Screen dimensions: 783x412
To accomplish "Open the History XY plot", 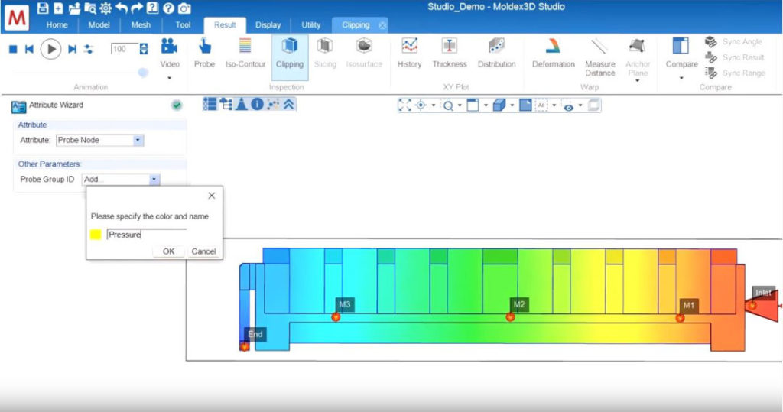I will [410, 53].
